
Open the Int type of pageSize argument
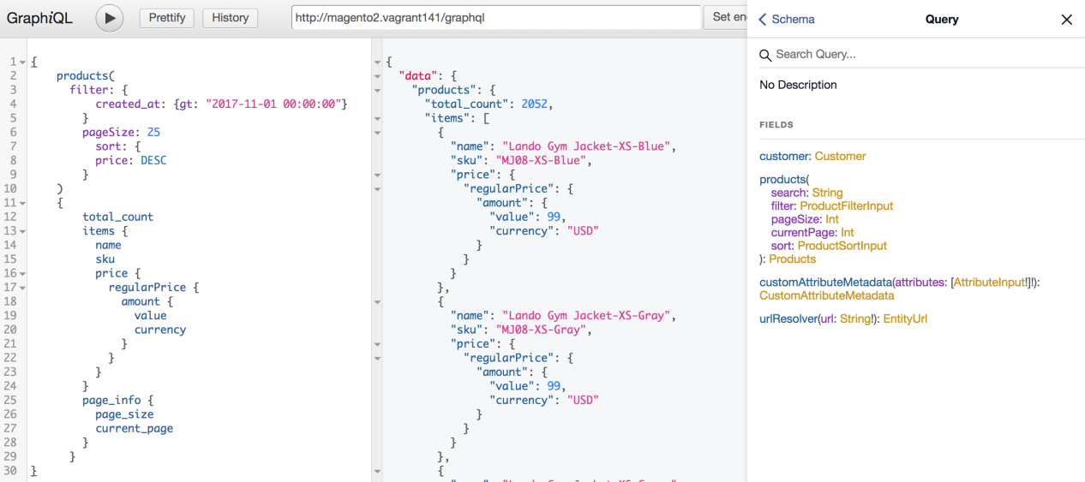coord(831,219)
